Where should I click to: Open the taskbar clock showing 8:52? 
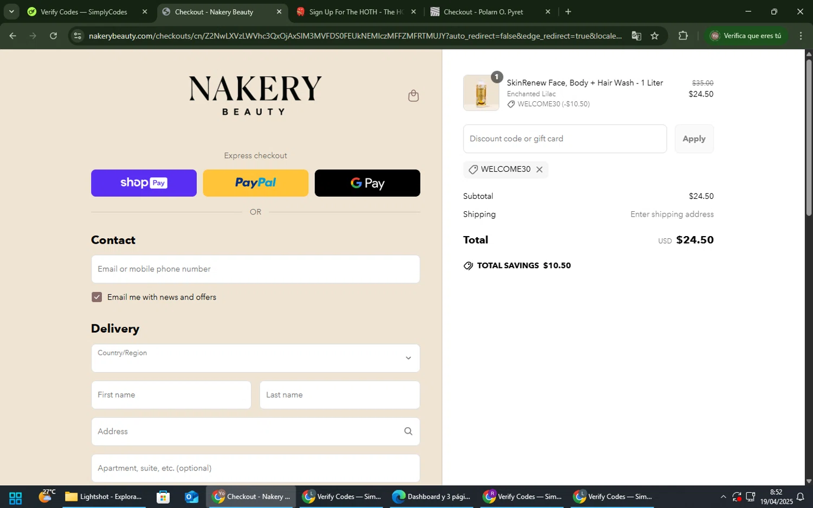(776, 497)
